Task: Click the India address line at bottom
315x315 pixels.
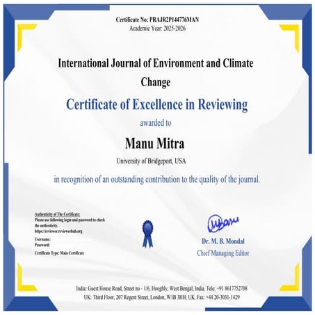Action: pyautogui.click(x=161, y=289)
